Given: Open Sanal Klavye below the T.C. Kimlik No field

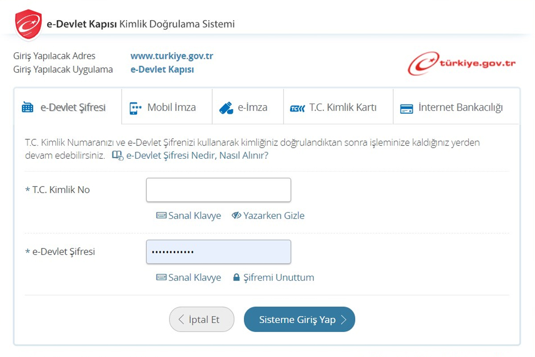Looking at the screenshot, I should pos(189,216).
